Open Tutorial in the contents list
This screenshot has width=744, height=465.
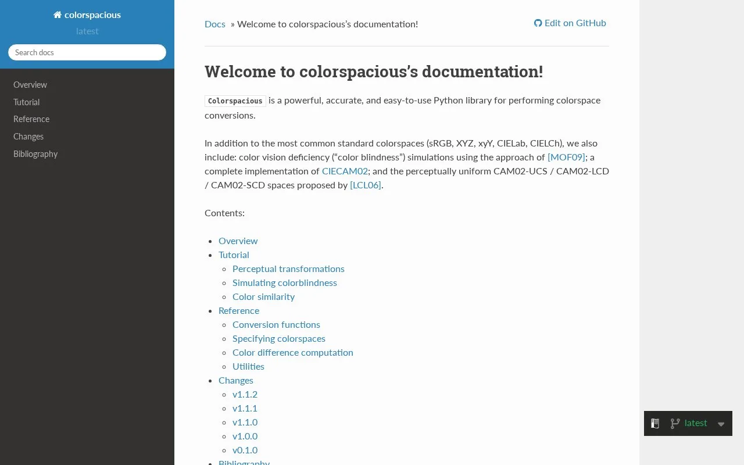pos(234,255)
